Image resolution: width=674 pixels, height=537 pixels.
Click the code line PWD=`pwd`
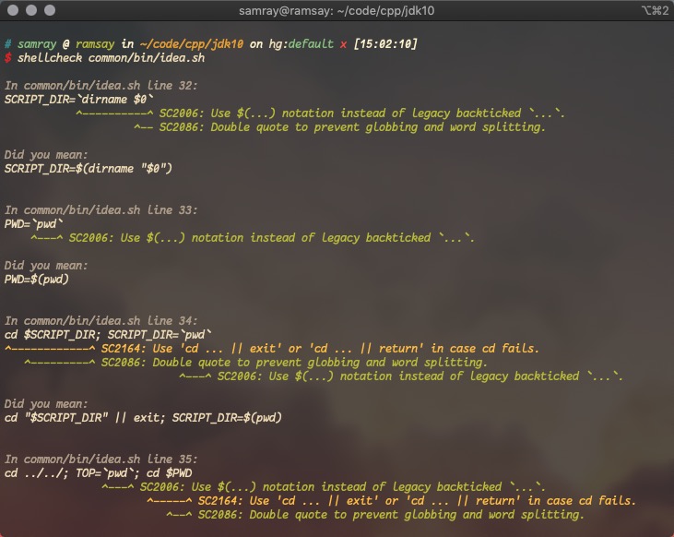33,223
